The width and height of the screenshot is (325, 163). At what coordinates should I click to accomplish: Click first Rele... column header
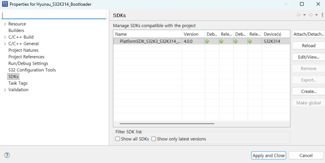click(226, 34)
